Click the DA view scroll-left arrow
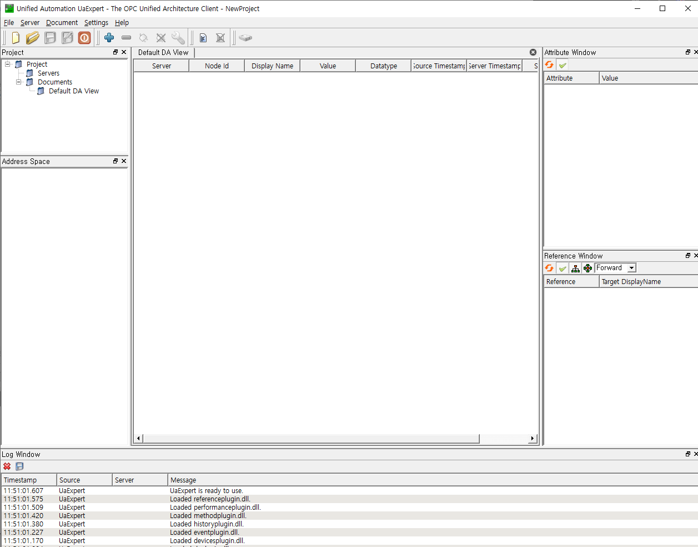The width and height of the screenshot is (698, 547). click(x=138, y=439)
